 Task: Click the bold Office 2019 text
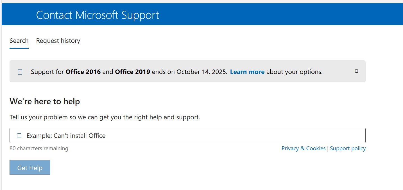(133, 72)
